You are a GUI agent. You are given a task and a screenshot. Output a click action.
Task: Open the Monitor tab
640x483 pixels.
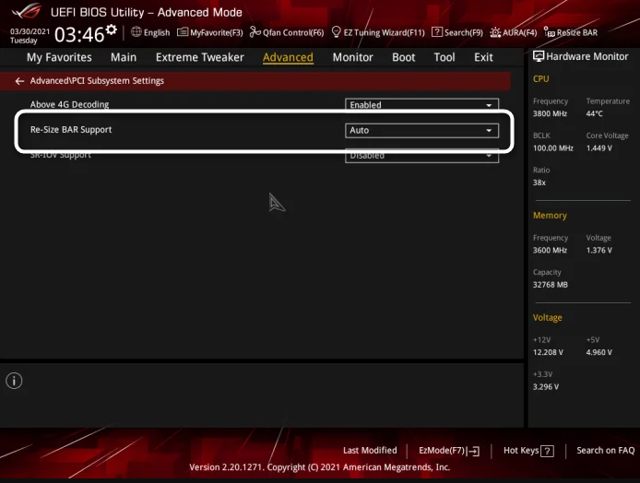pos(352,57)
